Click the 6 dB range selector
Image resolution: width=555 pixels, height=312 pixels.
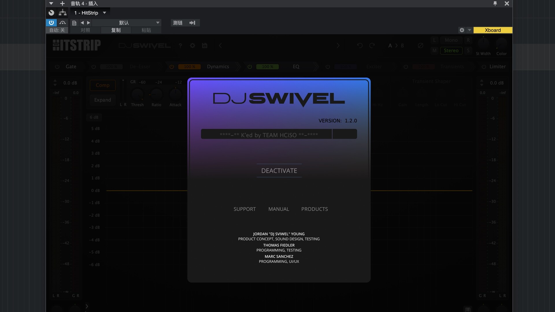(x=94, y=117)
